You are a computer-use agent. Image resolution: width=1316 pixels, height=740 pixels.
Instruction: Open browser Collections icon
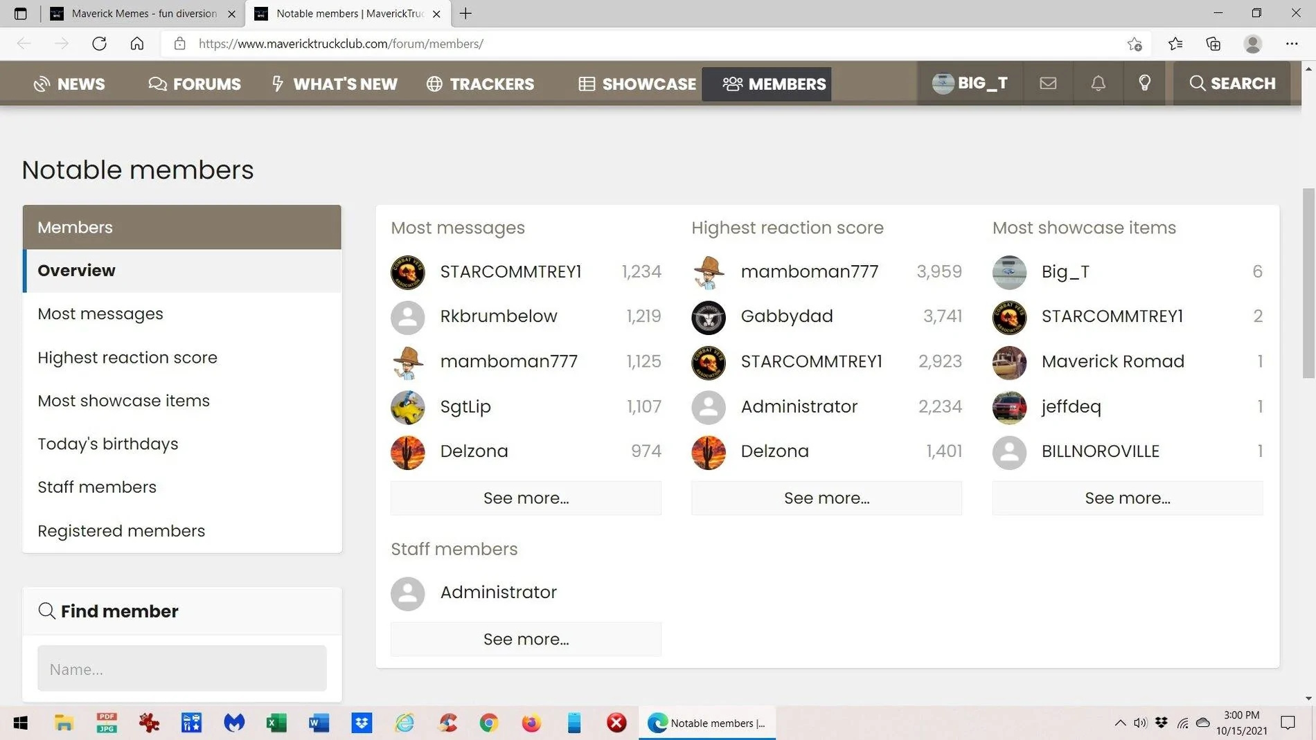1213,44
